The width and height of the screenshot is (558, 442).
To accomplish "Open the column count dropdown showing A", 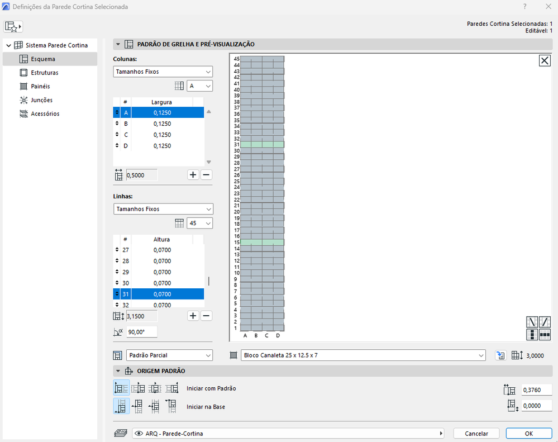I will (x=199, y=85).
